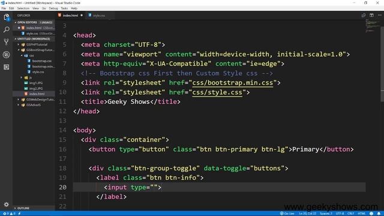Open the Extensions view
The image size is (384, 216).
7,67
